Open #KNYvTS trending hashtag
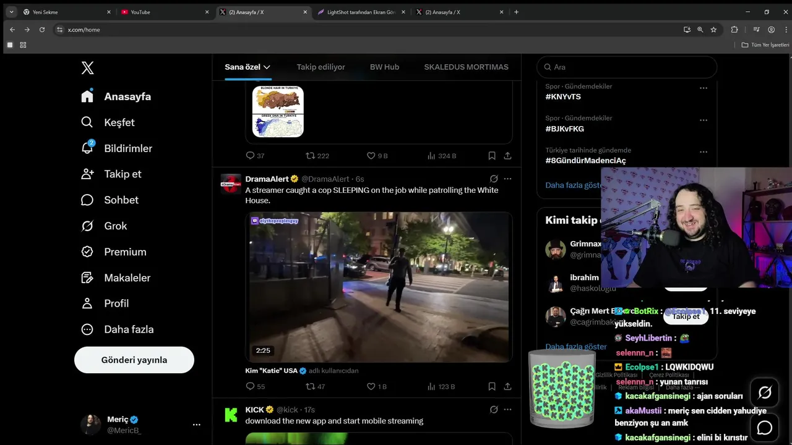792x445 pixels. pos(563,97)
